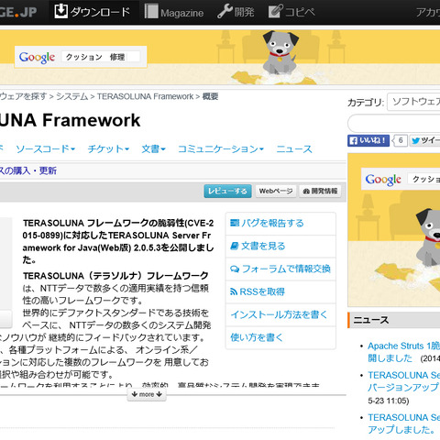The height and width of the screenshot is (440, 440).
Task: Open the 文書を見る link
Action: click(x=263, y=246)
